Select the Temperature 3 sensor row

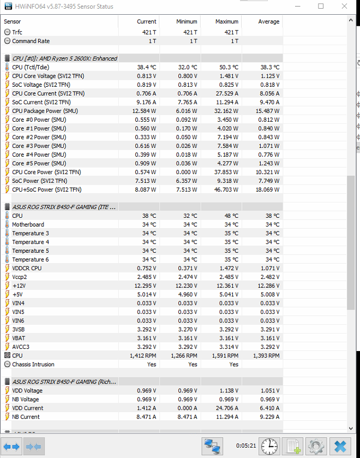(142, 233)
